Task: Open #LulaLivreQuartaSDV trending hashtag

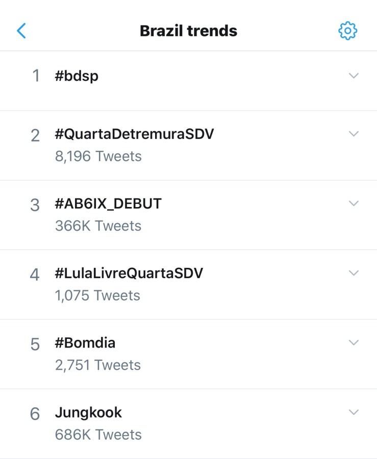Action: (129, 273)
